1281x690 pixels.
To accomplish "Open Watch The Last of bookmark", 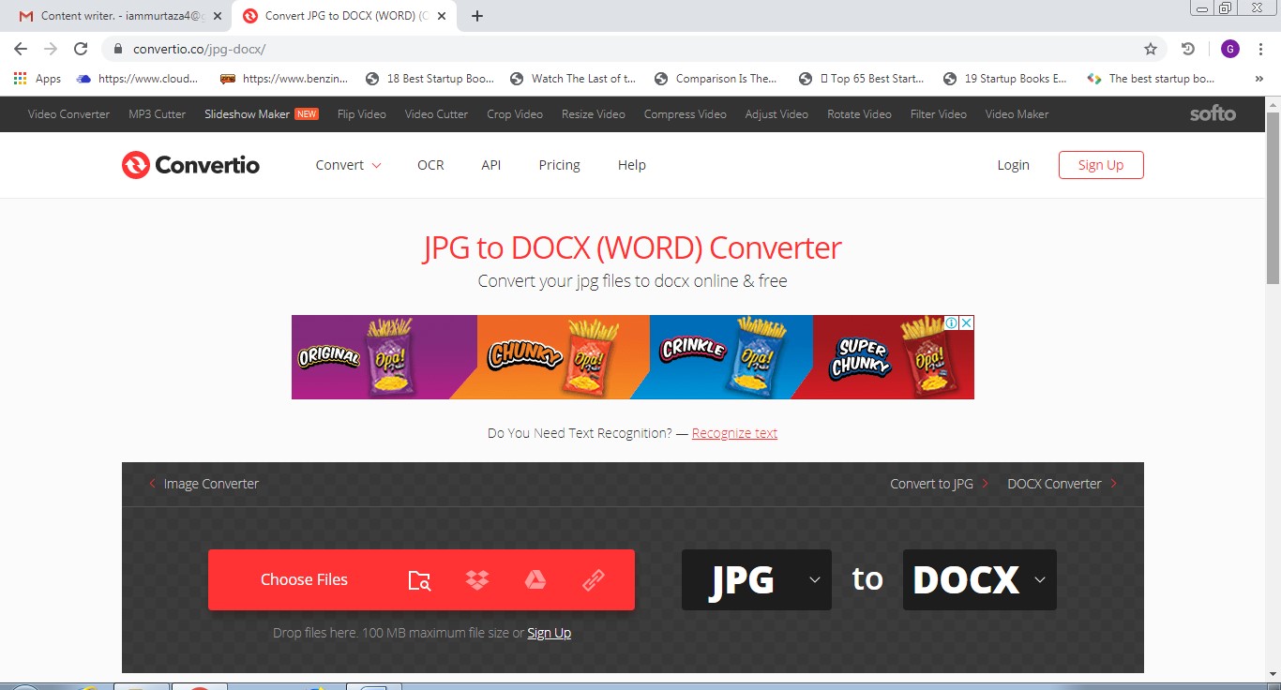I will pyautogui.click(x=573, y=79).
